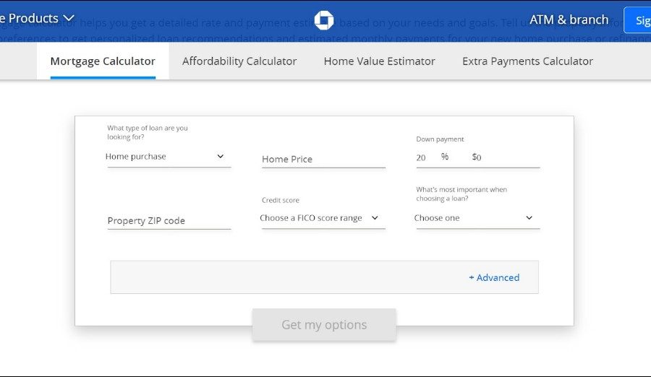The height and width of the screenshot is (377, 651).
Task: Click the down payment percent field
Action: click(x=427, y=157)
